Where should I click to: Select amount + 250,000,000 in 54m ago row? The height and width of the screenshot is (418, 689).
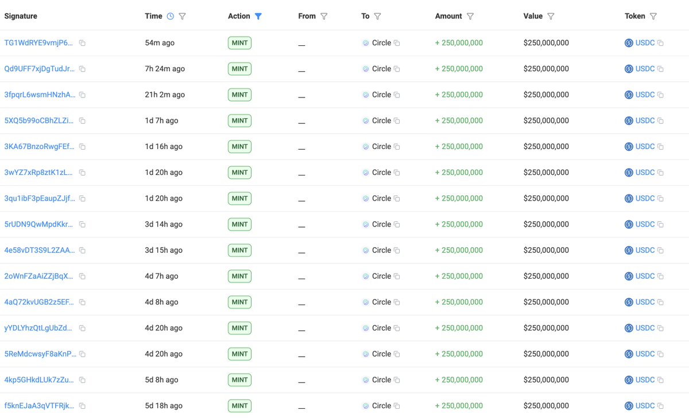tap(459, 43)
